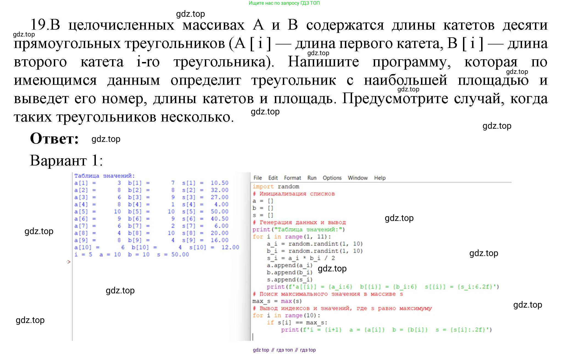
Task: Open the Help menu
Action: pyautogui.click(x=380, y=178)
